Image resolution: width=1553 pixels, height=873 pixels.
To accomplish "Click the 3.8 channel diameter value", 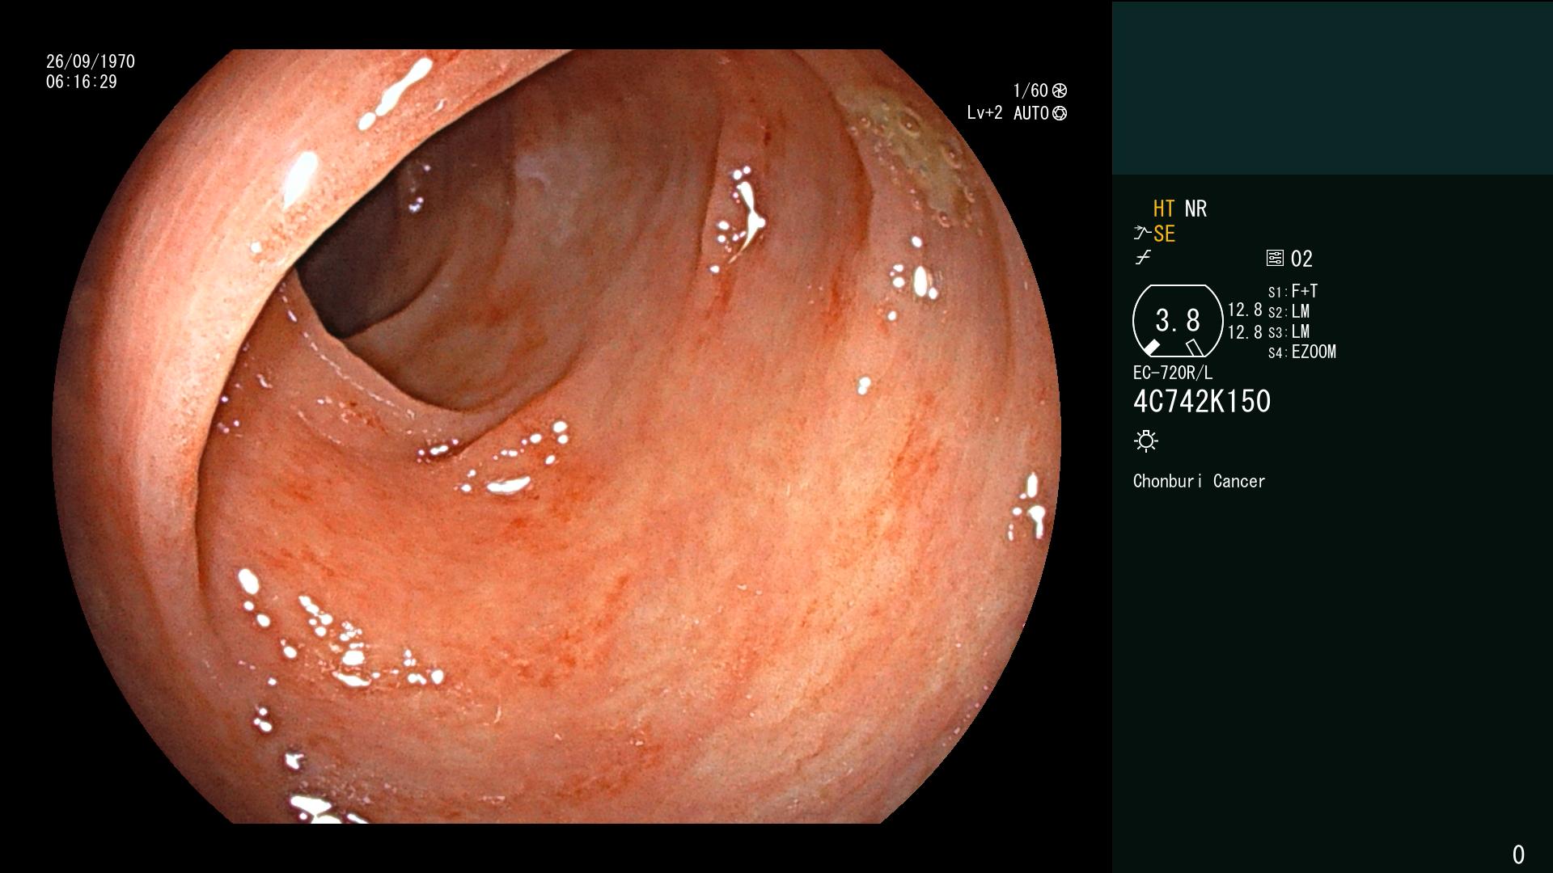I will point(1178,320).
